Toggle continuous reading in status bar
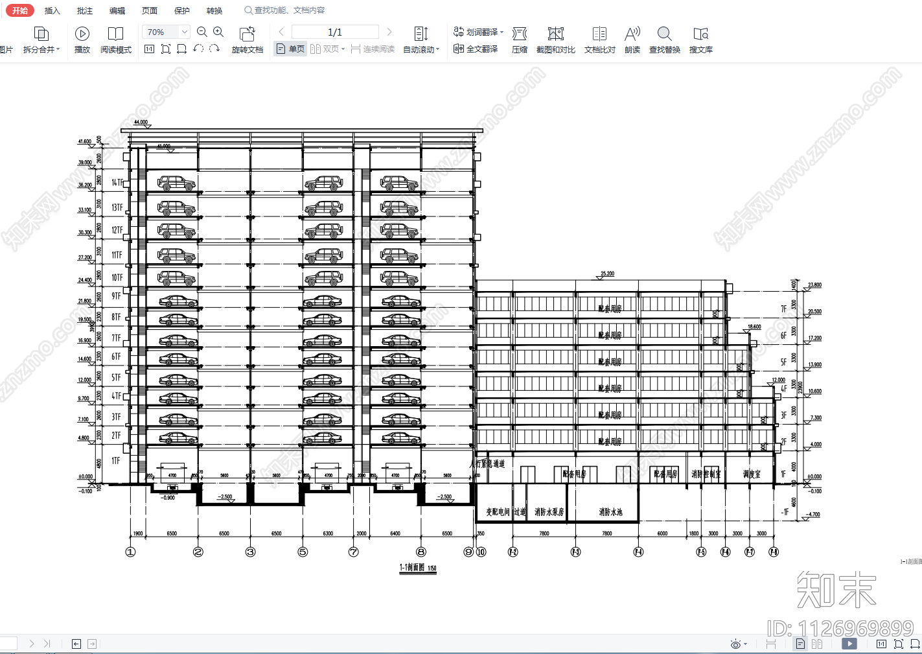 coord(771,644)
